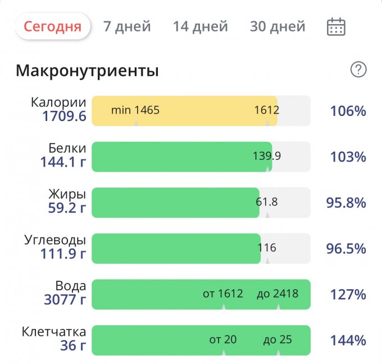The width and height of the screenshot is (382, 364).
Task: Open the calendar date picker icon
Action: click(x=336, y=26)
